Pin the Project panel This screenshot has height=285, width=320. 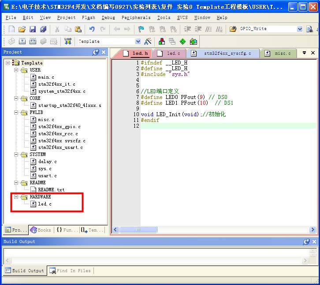(x=96, y=52)
